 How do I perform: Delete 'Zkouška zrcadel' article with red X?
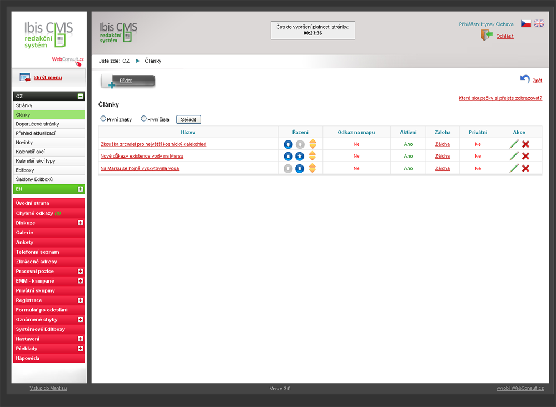tap(525, 144)
